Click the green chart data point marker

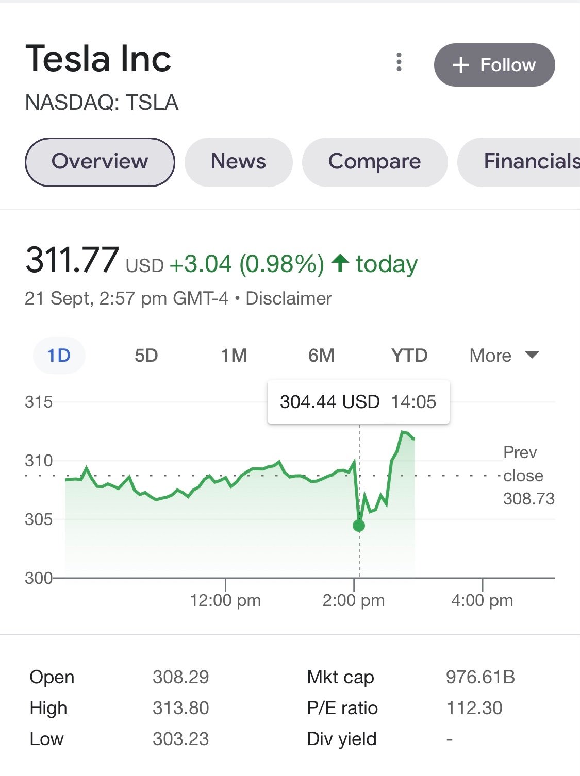(x=359, y=526)
